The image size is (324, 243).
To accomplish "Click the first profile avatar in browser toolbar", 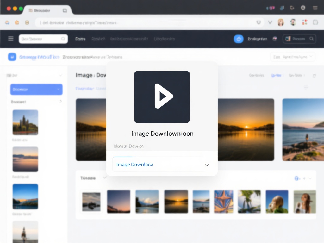I will click(x=280, y=22).
